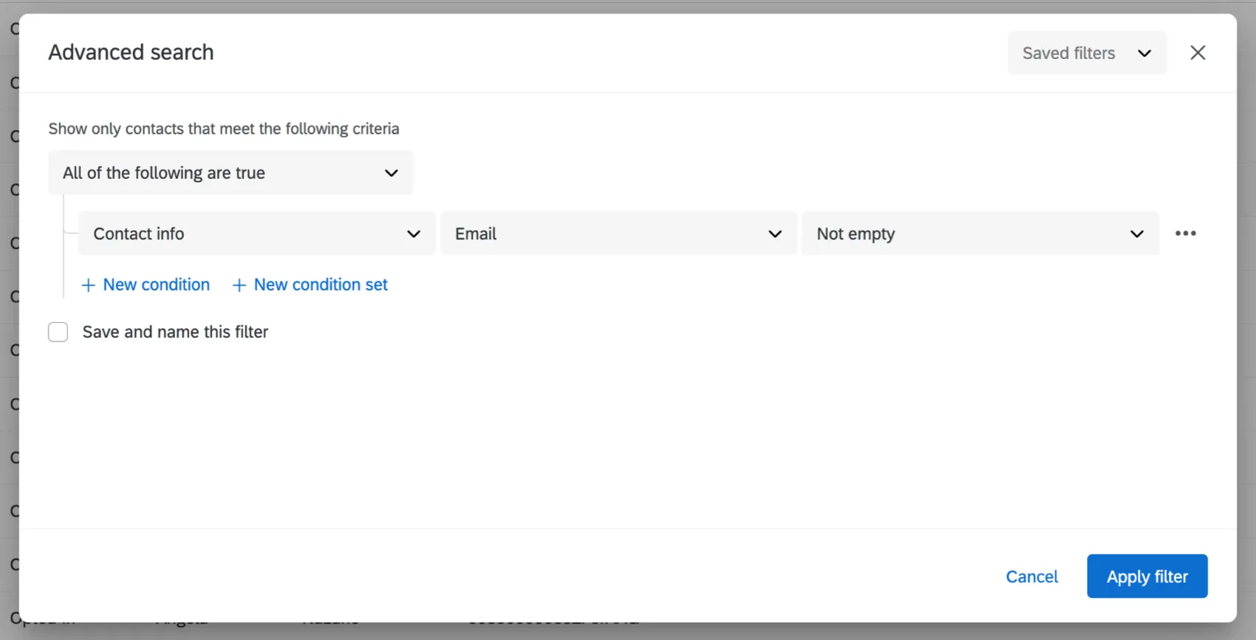1256x640 pixels.
Task: Click the chevron on the Not empty dropdown
Action: coord(1136,234)
